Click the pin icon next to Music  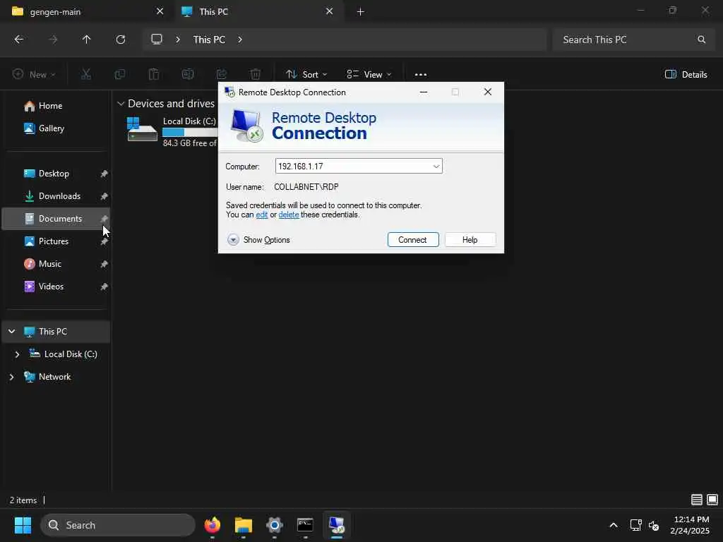[104, 264]
